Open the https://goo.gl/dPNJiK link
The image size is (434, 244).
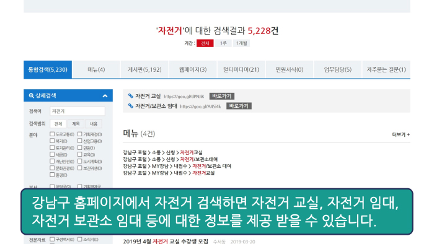(x=184, y=97)
